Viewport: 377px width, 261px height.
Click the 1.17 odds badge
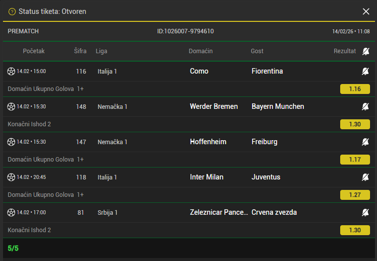[x=355, y=160]
